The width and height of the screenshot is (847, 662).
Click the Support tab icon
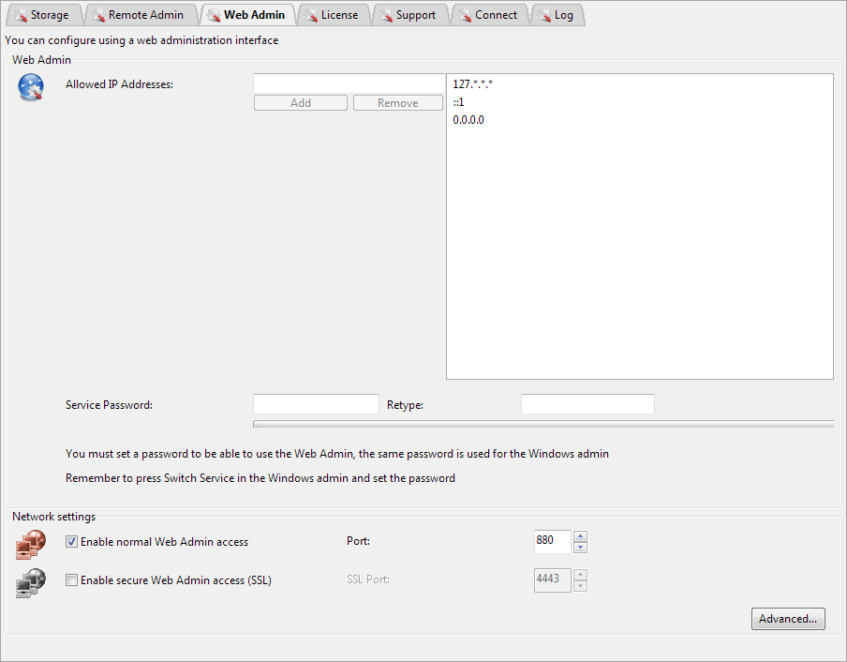tap(384, 15)
